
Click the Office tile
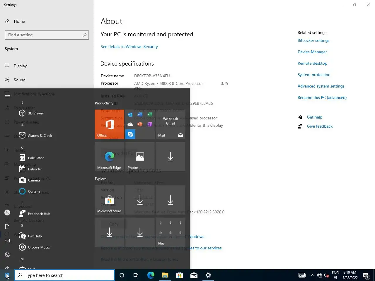click(110, 124)
